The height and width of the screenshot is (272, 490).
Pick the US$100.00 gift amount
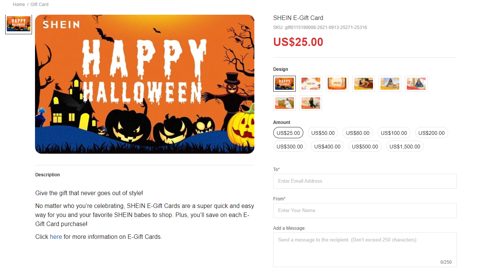pos(394,133)
